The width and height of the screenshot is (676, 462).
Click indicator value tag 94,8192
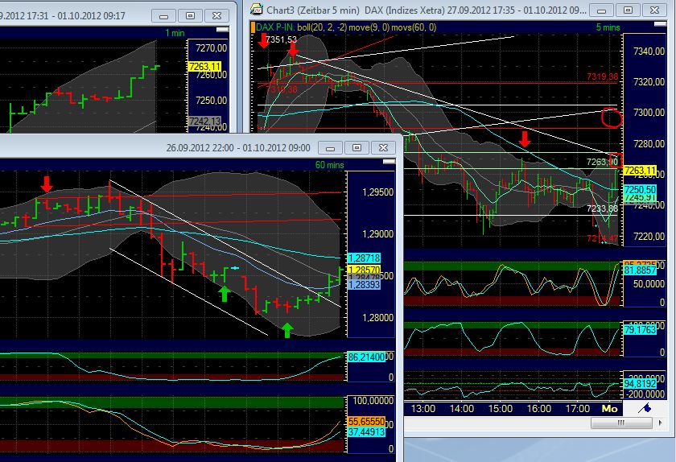click(640, 383)
